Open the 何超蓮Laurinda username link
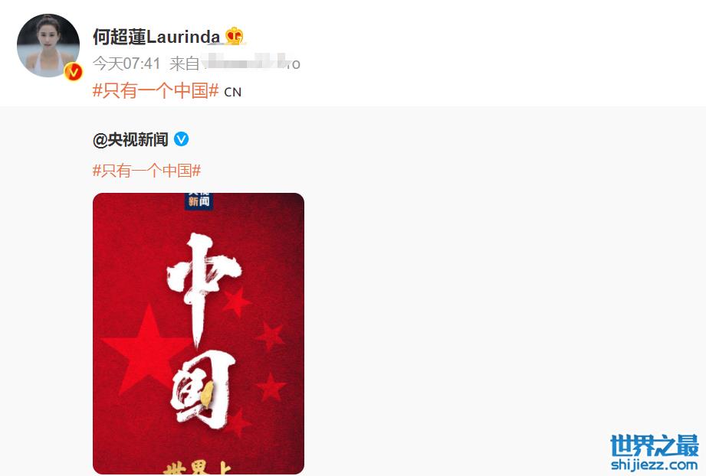The width and height of the screenshot is (706, 476). click(x=156, y=37)
